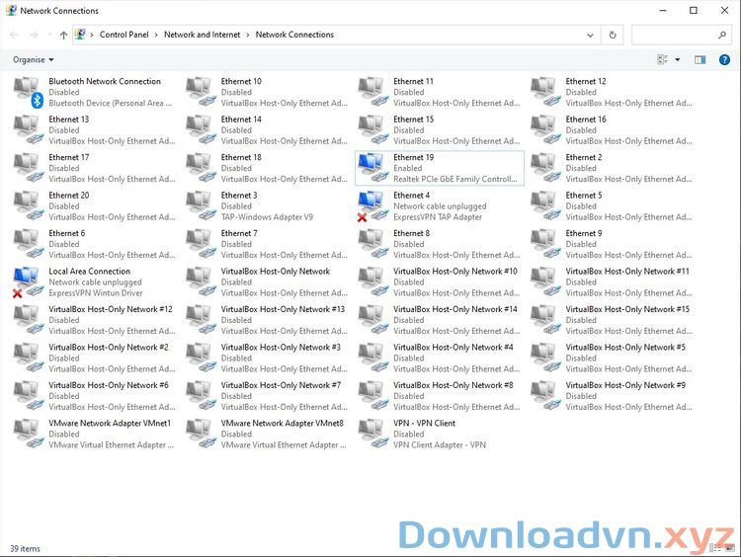Navigate to Control Panel breadcrumb
The image size is (741, 557).
(x=123, y=35)
